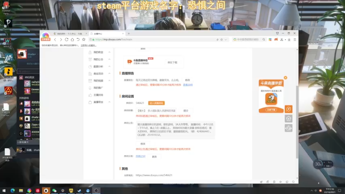345x194 pixels.
Task: Go back with the browser back arrow
Action: pyautogui.click(x=55, y=40)
